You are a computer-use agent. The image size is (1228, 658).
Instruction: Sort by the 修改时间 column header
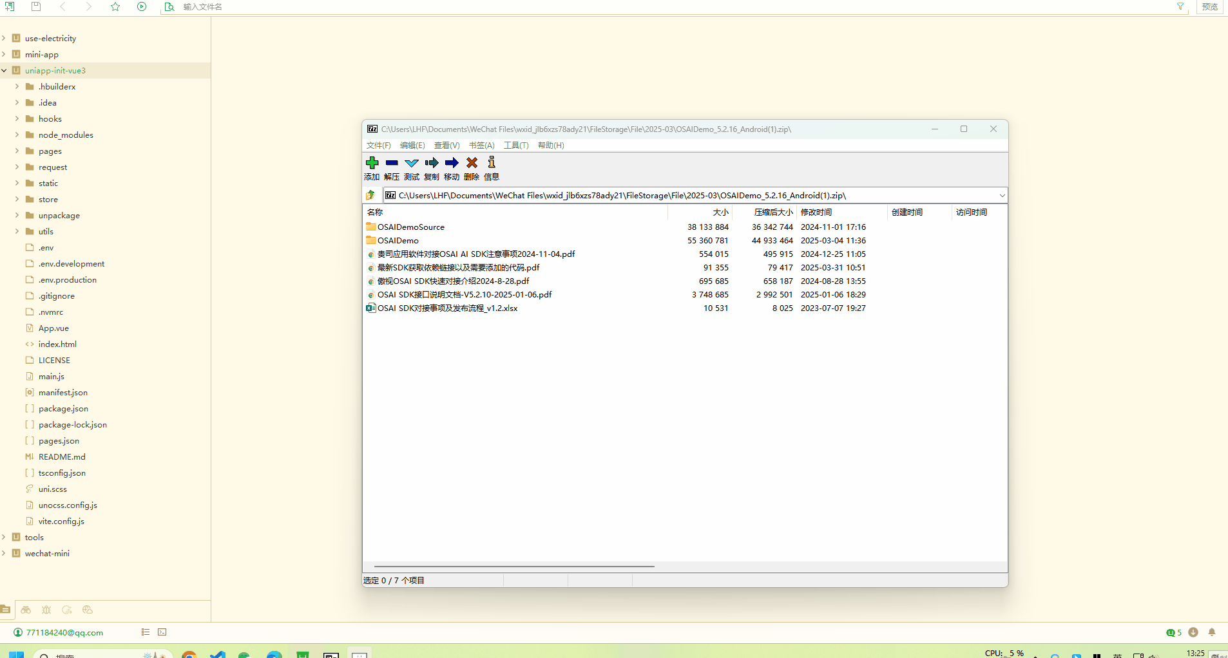click(x=816, y=212)
